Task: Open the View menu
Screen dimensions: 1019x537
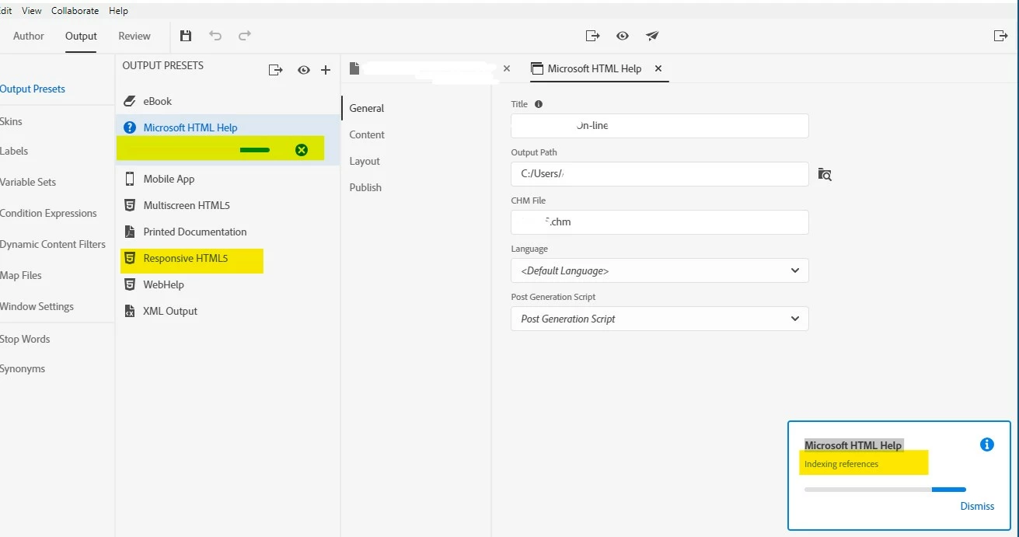Action: (x=32, y=11)
